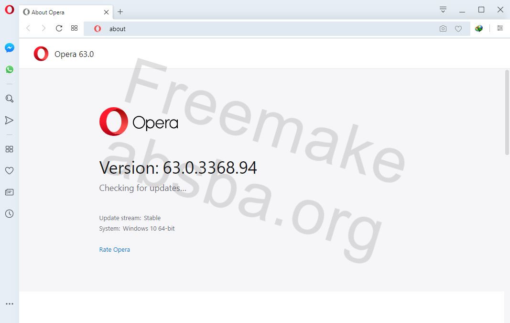The image size is (510, 323).
Task: Open the tab menu in title bar
Action: 443,10
